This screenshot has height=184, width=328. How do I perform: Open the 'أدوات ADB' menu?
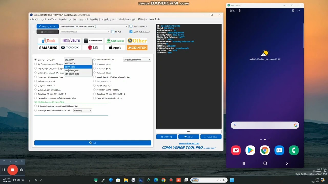pyautogui.click(x=142, y=19)
